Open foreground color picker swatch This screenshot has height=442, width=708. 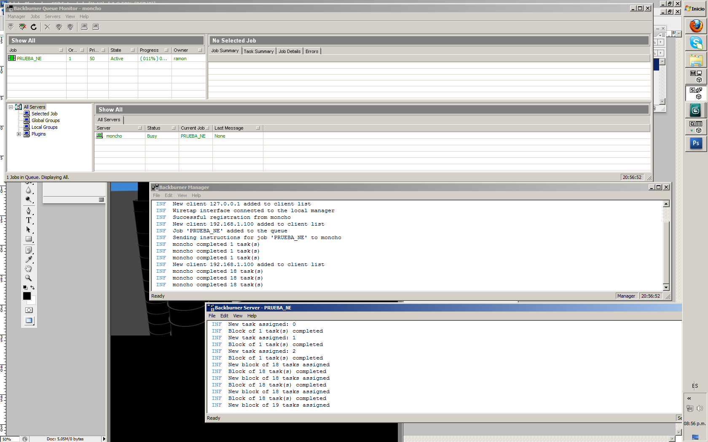pyautogui.click(x=27, y=296)
